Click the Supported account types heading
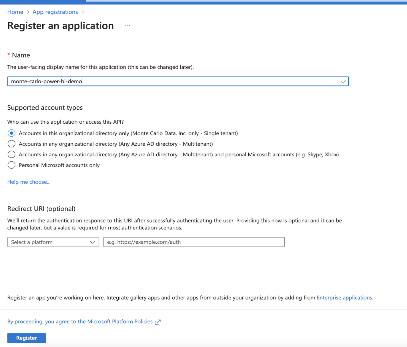 45,108
